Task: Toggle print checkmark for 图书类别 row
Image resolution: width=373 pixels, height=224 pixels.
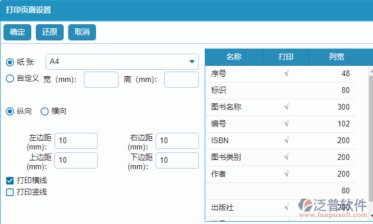Action: pyautogui.click(x=286, y=157)
